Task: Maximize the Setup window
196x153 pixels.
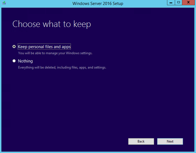Action: [x=178, y=3]
